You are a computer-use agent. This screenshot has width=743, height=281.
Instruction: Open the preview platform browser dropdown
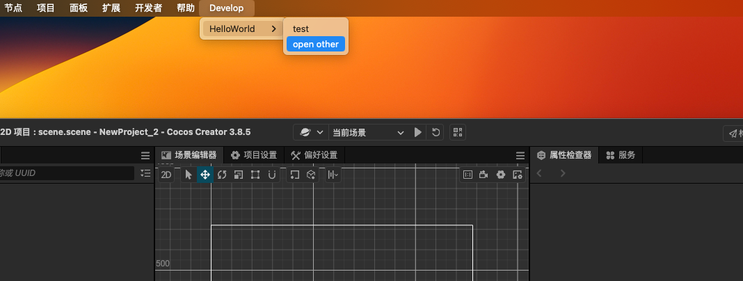[x=311, y=133]
